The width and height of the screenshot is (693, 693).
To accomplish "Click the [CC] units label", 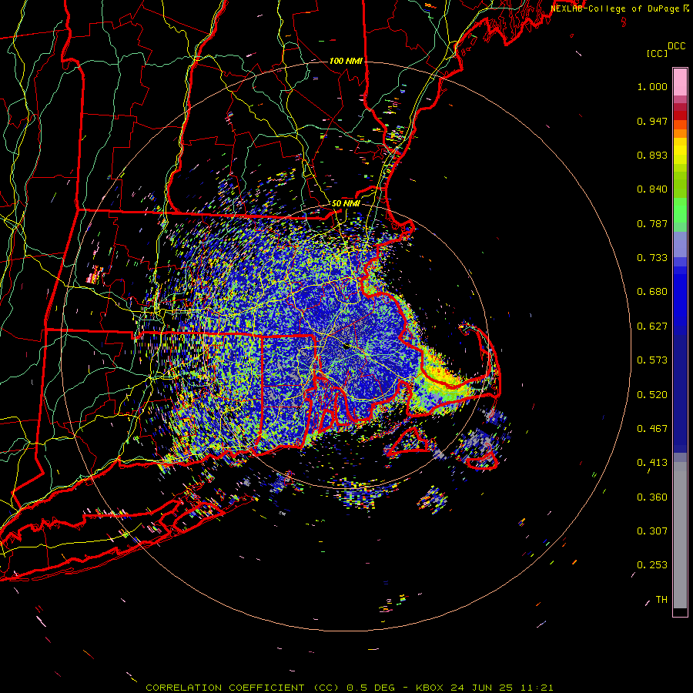I will click(657, 53).
